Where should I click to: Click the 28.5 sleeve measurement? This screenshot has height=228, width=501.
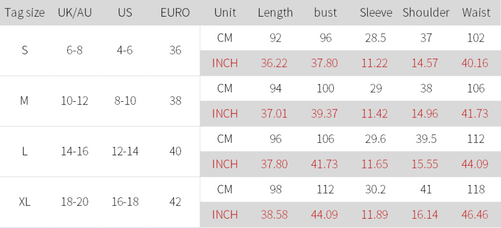click(375, 38)
